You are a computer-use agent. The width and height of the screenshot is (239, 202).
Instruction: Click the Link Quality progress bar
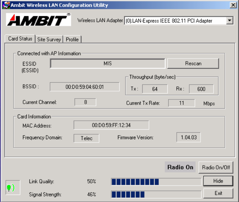[156, 182]
